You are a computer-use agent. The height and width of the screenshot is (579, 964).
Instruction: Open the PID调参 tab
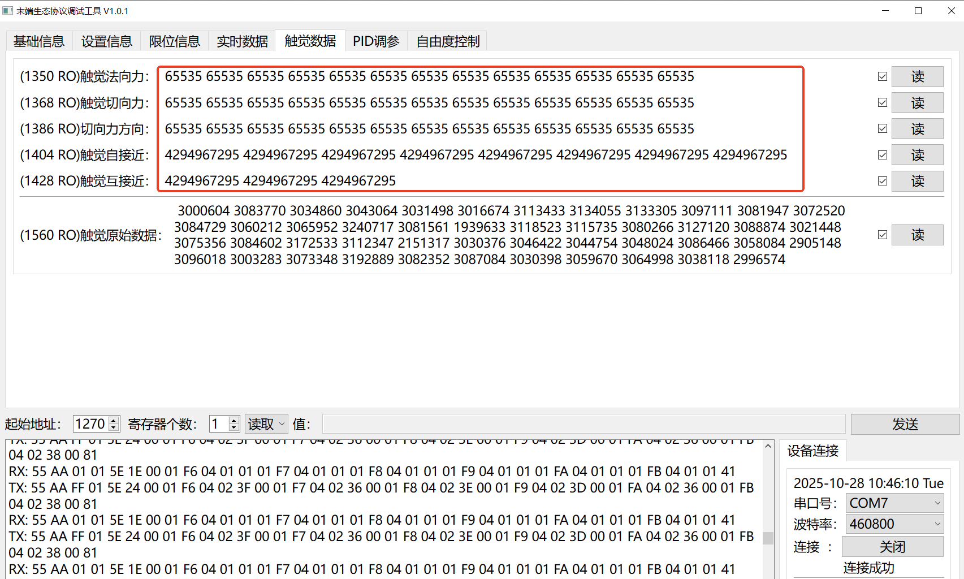(x=376, y=41)
